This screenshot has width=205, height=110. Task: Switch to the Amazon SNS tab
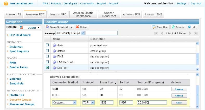[153, 14]
